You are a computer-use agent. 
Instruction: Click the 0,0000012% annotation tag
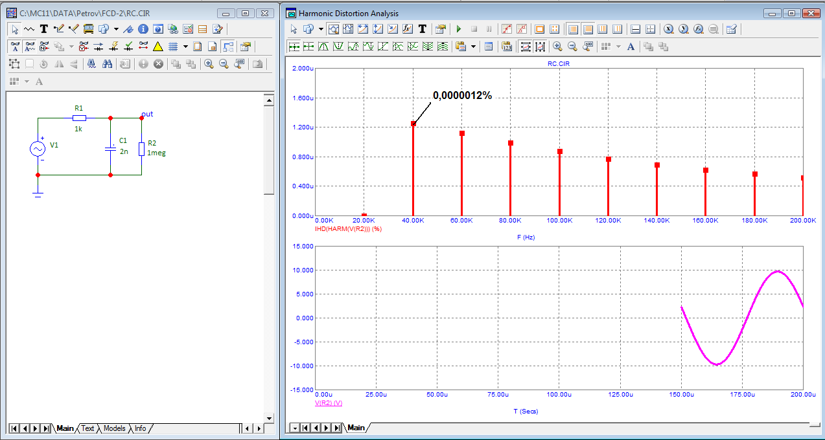tap(462, 95)
